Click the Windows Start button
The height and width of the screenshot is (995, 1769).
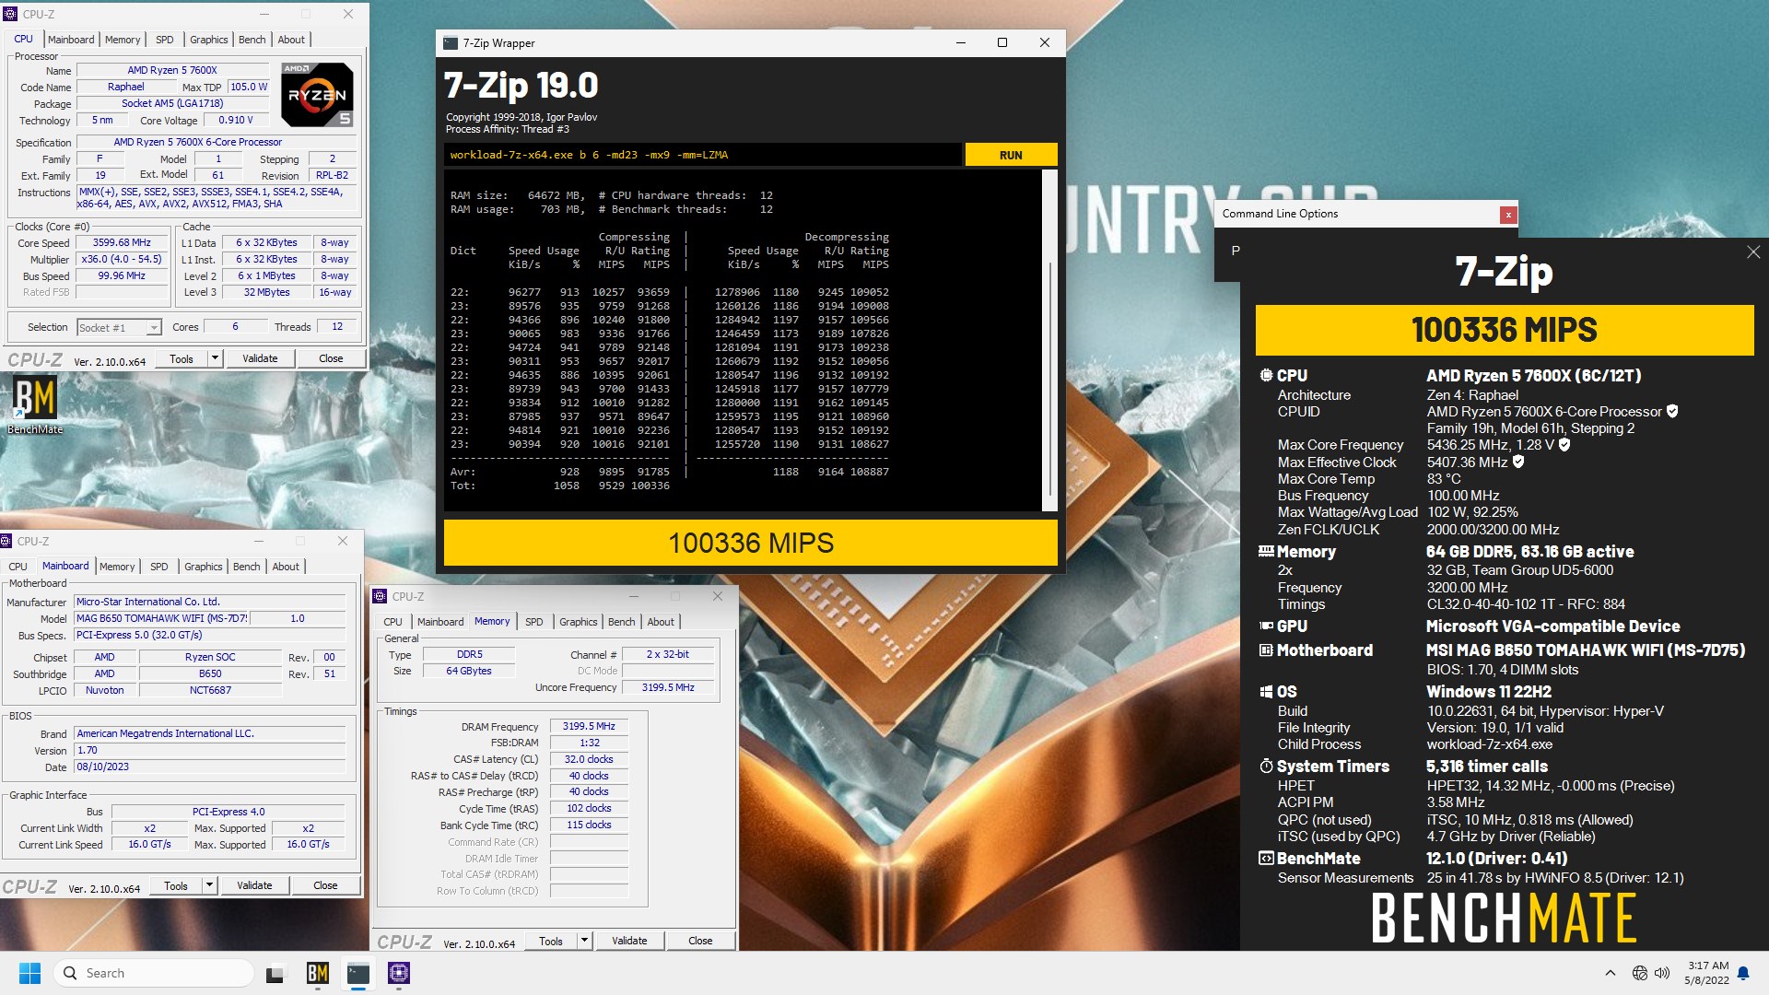click(x=29, y=973)
